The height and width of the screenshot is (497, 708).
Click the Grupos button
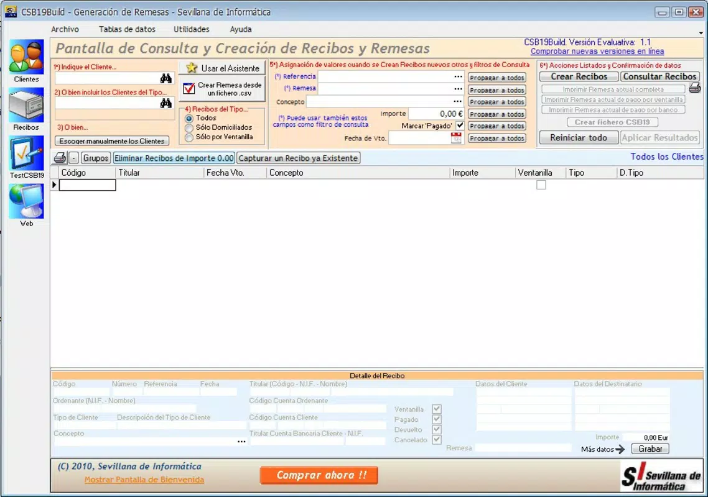(x=96, y=158)
